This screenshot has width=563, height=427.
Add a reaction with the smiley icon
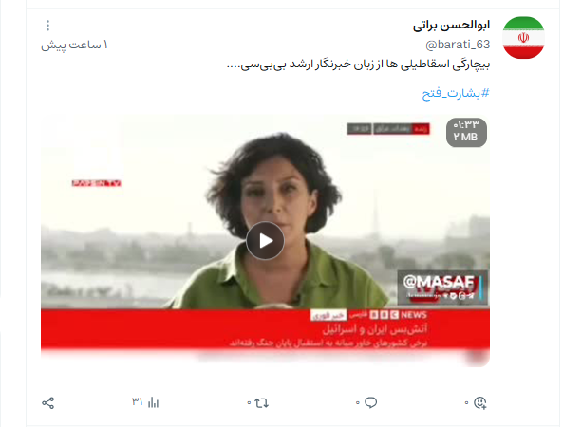tap(480, 402)
